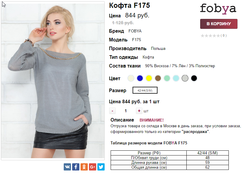Add item with В КОРЗИНУ button

219,24
